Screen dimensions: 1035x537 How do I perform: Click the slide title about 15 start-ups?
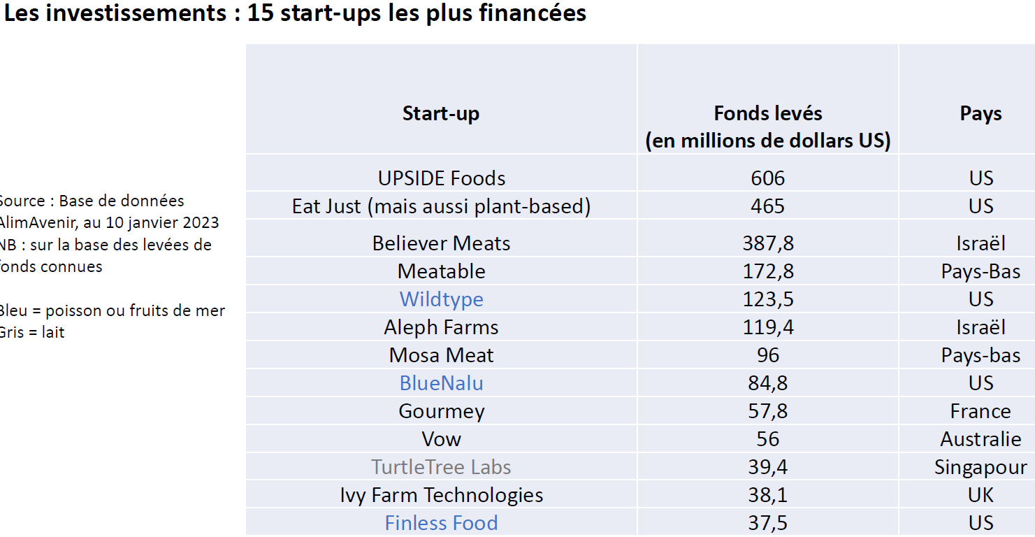(295, 13)
